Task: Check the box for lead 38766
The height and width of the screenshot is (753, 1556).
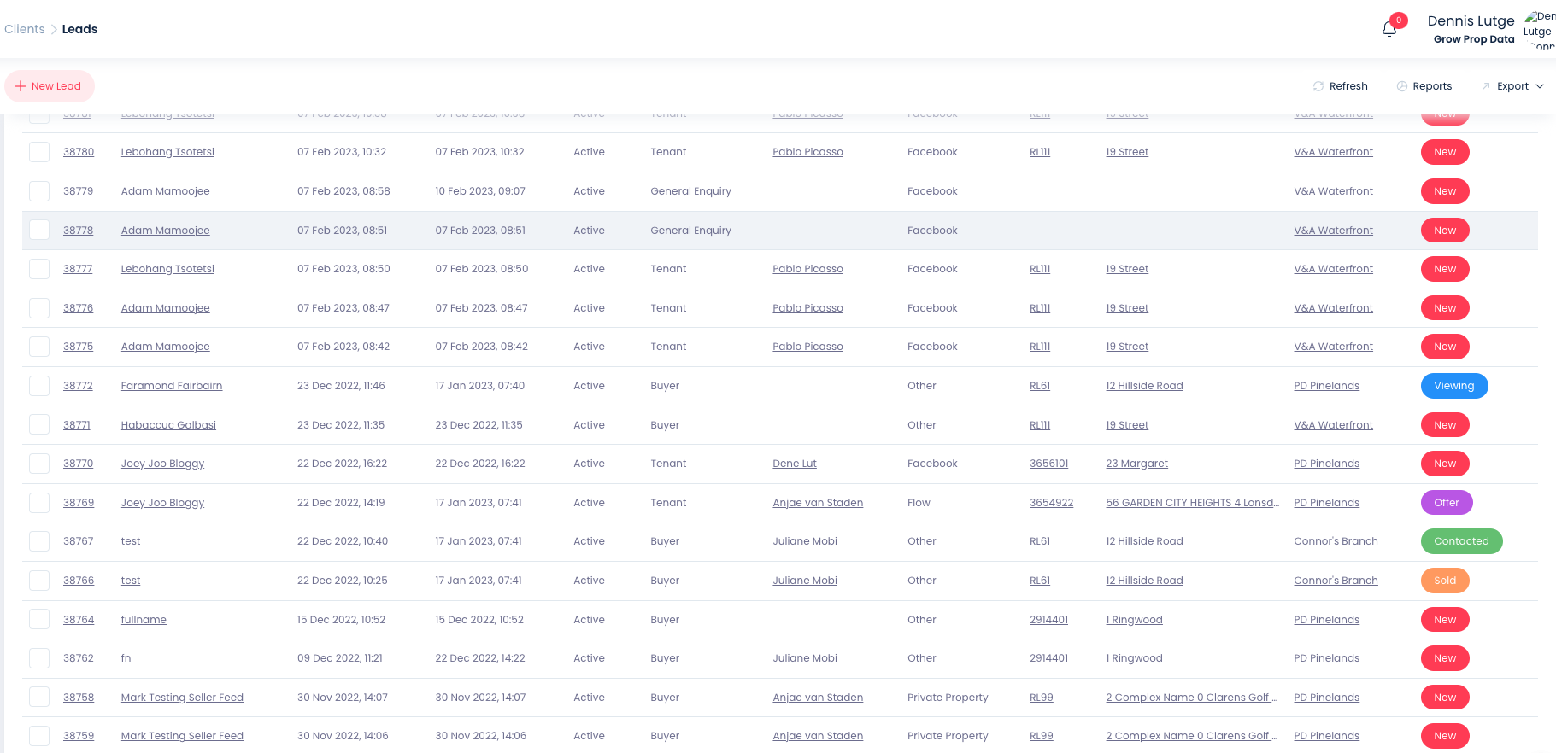Action: pos(39,581)
